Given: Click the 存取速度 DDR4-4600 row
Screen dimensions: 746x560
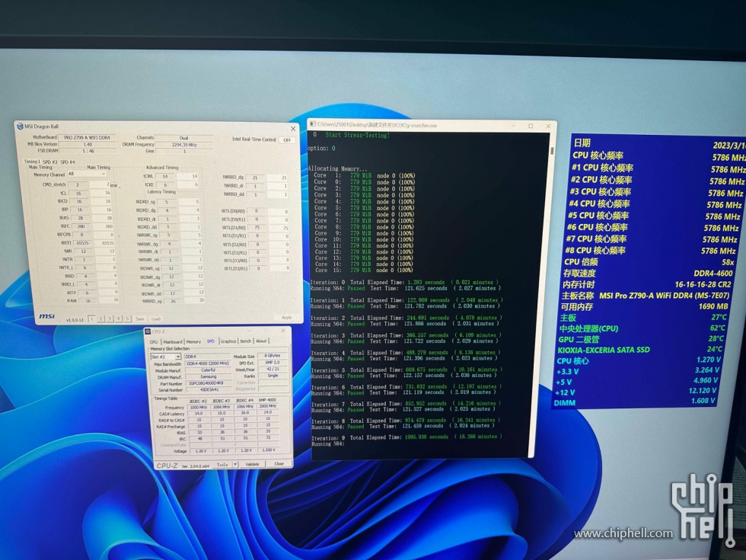Looking at the screenshot, I should point(648,274).
